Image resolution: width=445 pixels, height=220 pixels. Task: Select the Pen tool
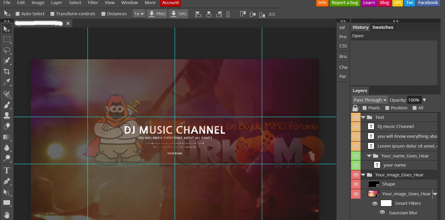coord(7,181)
